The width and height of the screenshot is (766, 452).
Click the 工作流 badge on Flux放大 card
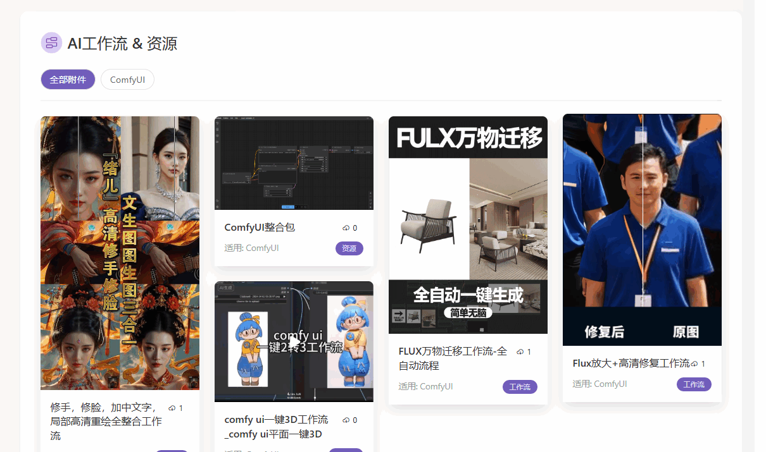[x=694, y=384]
